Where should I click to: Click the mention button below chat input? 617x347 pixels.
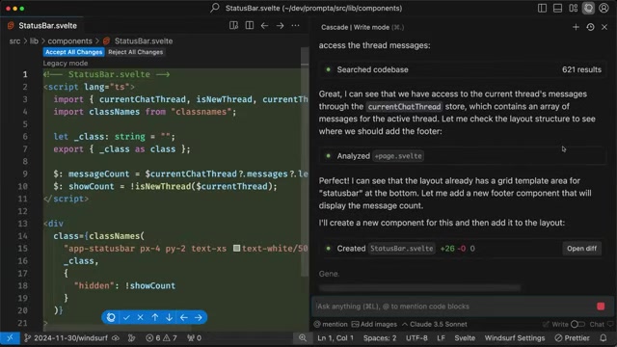pos(331,324)
